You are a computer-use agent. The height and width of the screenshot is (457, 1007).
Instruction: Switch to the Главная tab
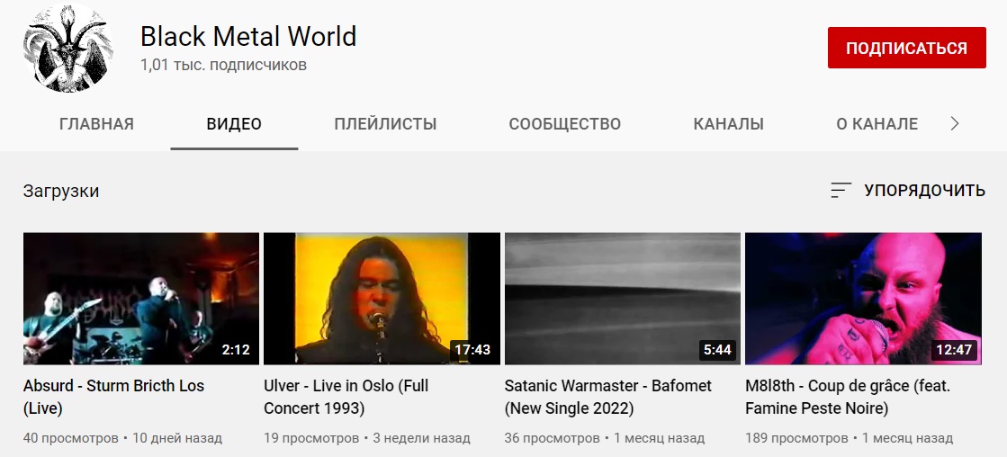tap(96, 124)
